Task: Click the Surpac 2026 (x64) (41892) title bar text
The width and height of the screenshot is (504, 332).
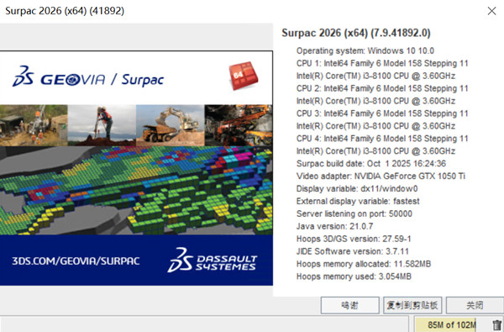Action: click(x=65, y=11)
